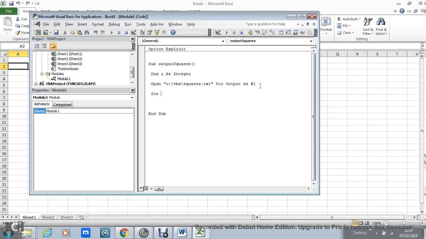Screen dimensions: 426x239
Task: Click the Call Stack icon
Action: click(310, 33)
